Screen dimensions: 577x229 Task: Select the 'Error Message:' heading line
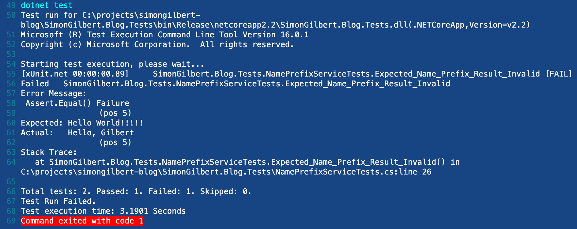pos(54,93)
